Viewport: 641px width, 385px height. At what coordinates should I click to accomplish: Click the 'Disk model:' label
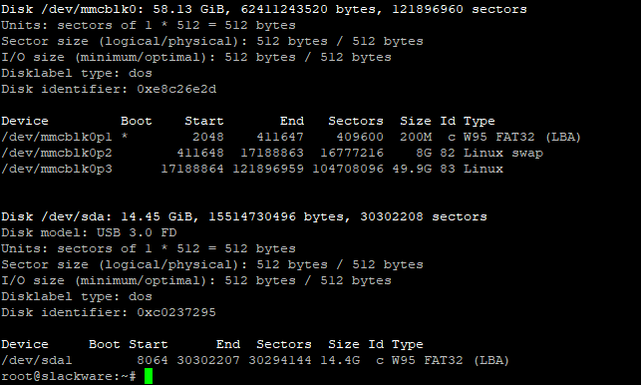[45, 232]
